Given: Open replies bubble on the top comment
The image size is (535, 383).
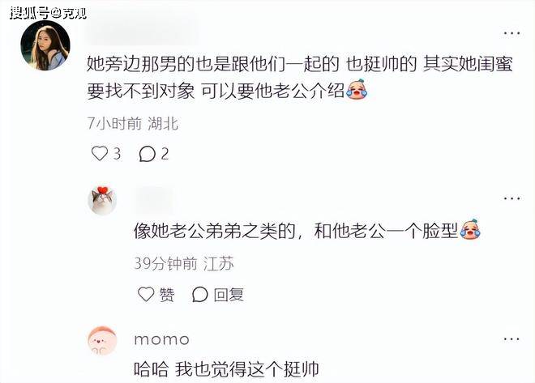Looking at the screenshot, I should [147, 154].
